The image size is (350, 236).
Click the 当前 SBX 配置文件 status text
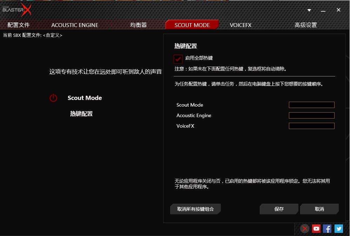tap(33, 35)
